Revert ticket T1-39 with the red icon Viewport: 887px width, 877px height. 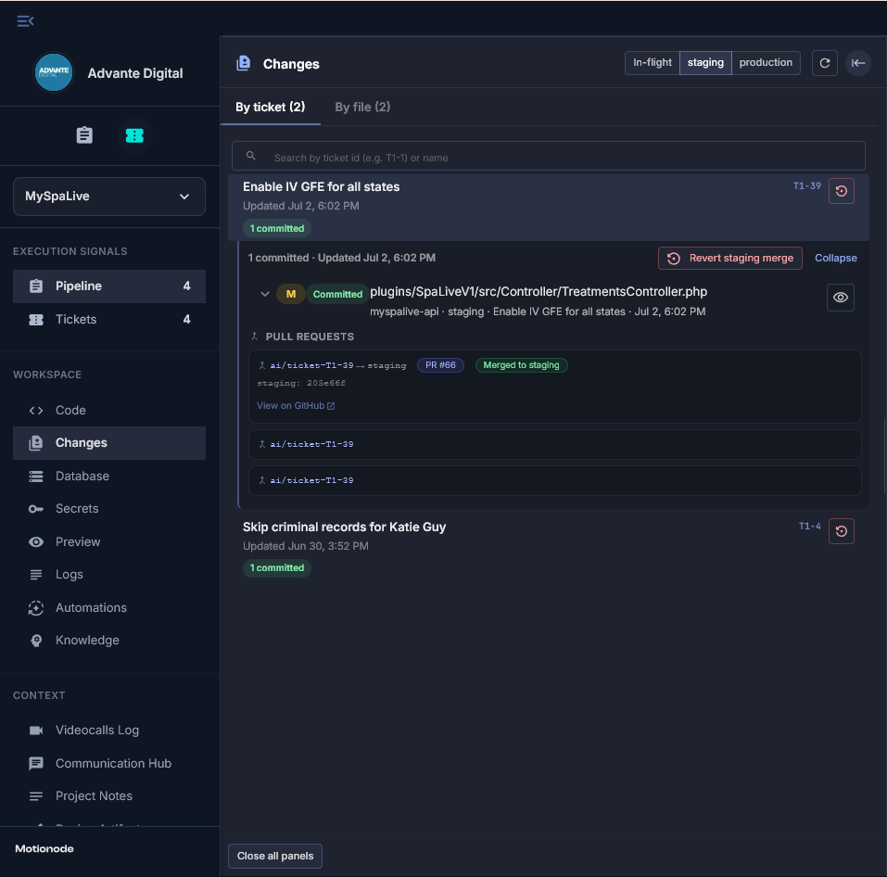(842, 191)
